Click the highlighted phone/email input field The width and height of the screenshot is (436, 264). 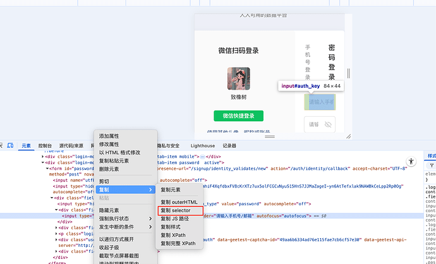pos(320,102)
